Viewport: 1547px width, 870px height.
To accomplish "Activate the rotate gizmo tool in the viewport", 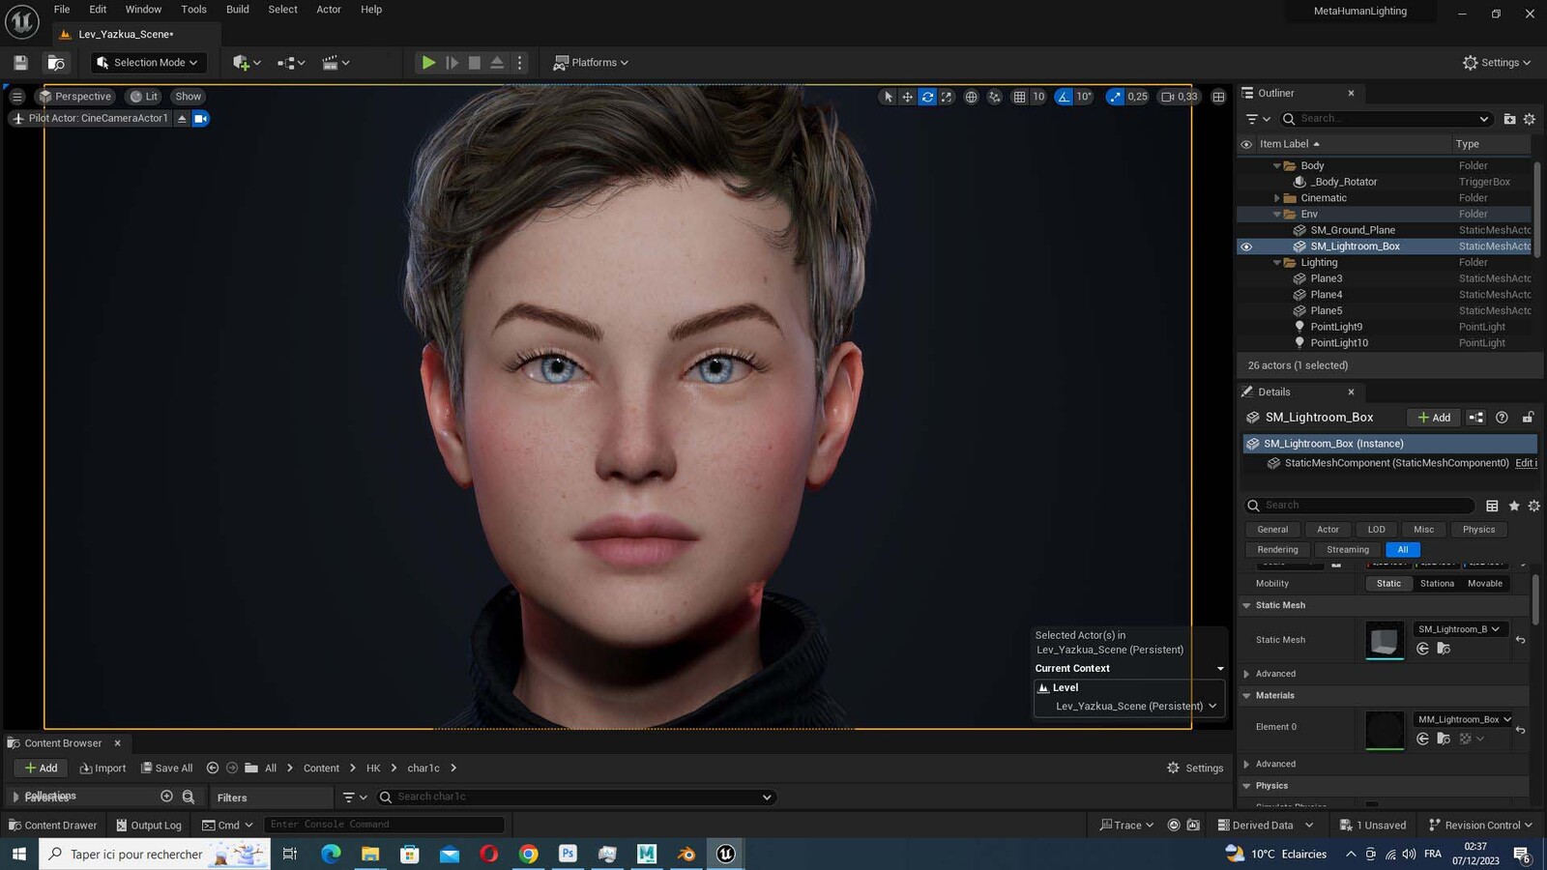I will pos(927,97).
